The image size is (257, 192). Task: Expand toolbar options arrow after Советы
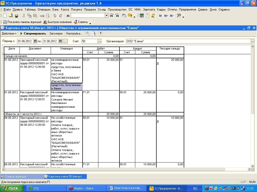[90, 24]
